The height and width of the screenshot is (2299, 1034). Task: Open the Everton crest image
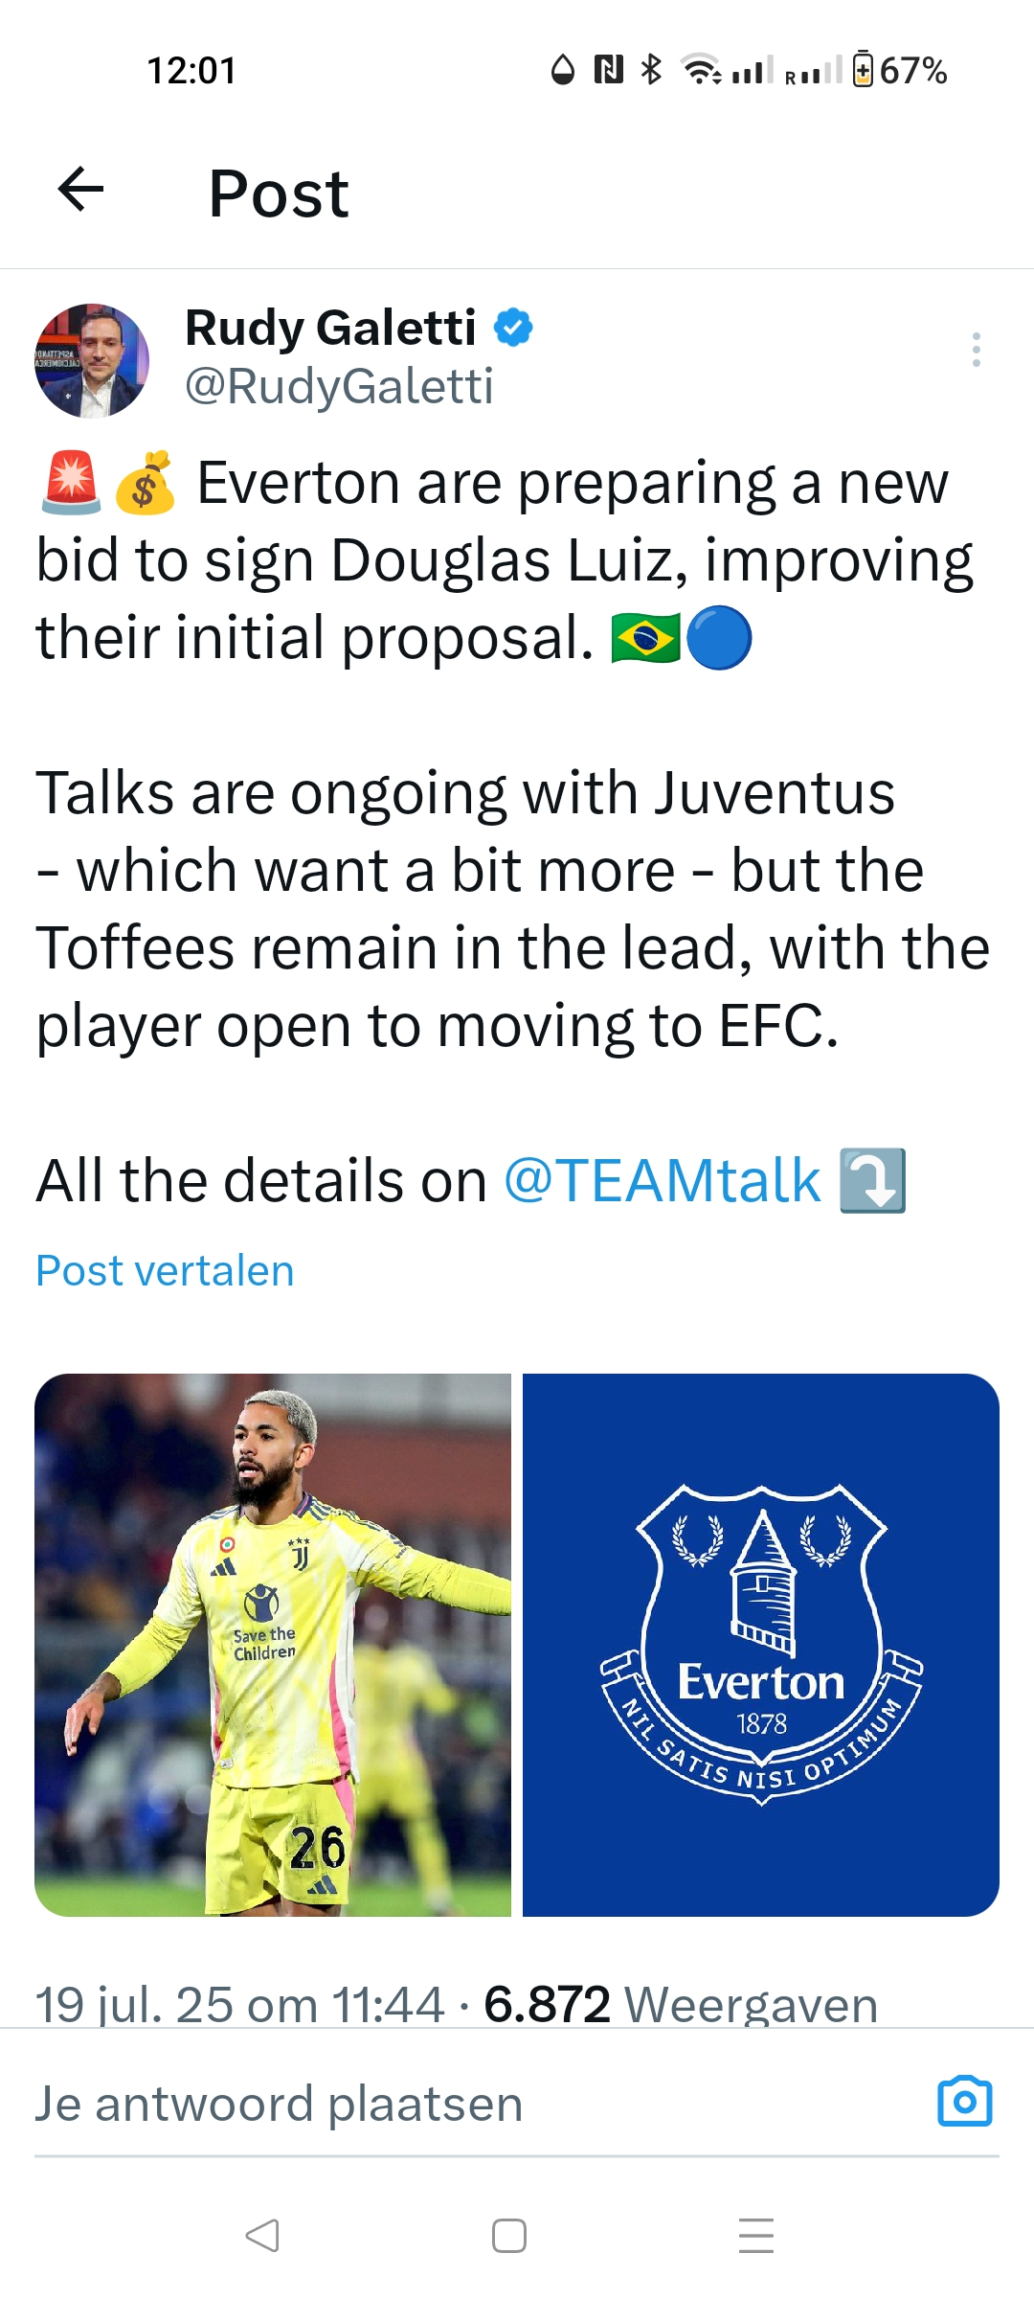point(761,1645)
